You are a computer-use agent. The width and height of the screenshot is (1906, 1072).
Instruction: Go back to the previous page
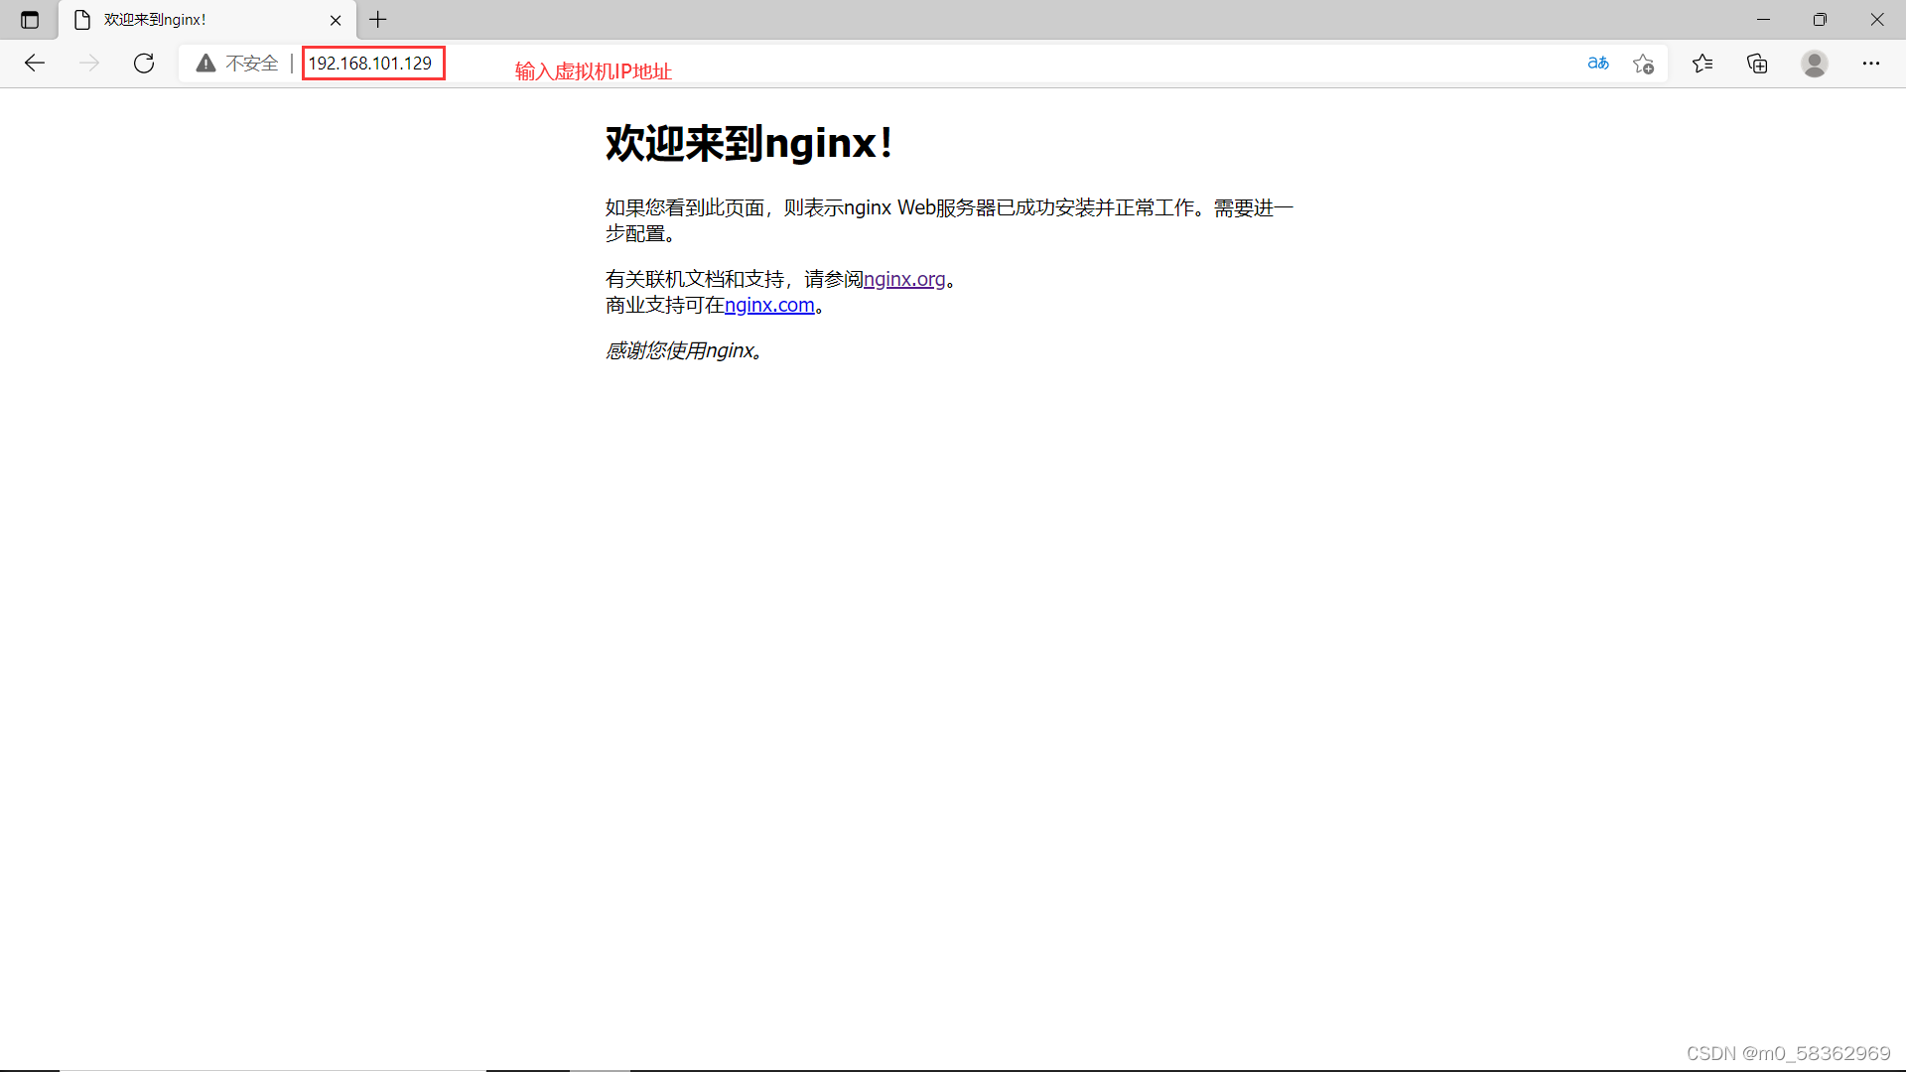pyautogui.click(x=35, y=63)
